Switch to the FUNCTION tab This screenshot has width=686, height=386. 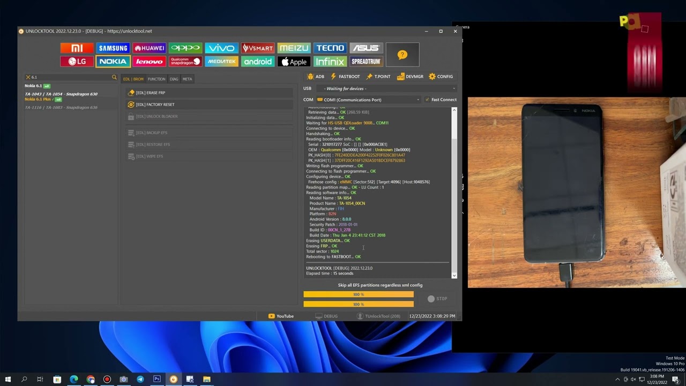tap(156, 79)
